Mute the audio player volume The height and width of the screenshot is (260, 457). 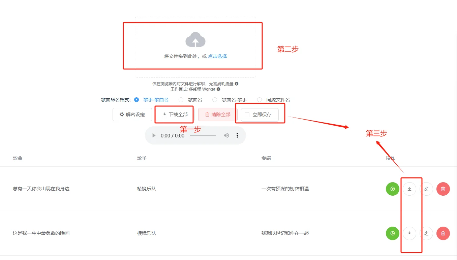[226, 135]
